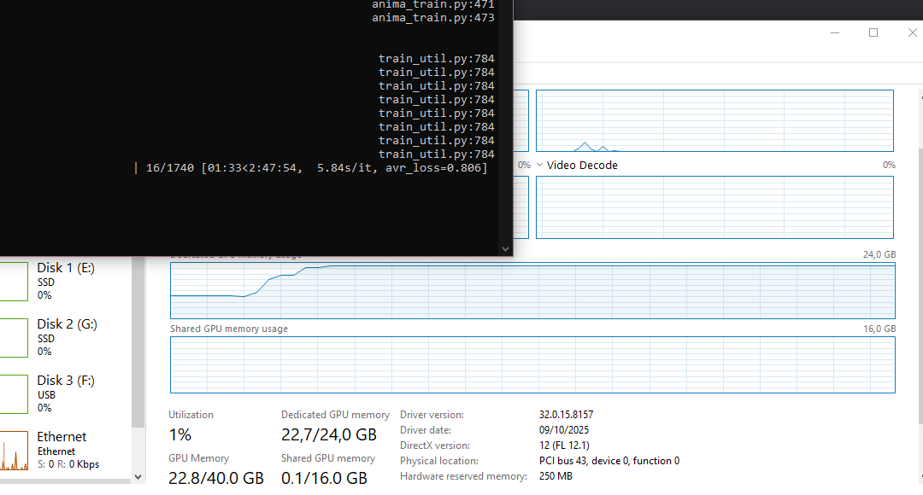Click Disk 2 (G:) graph thumbnail

(14, 338)
